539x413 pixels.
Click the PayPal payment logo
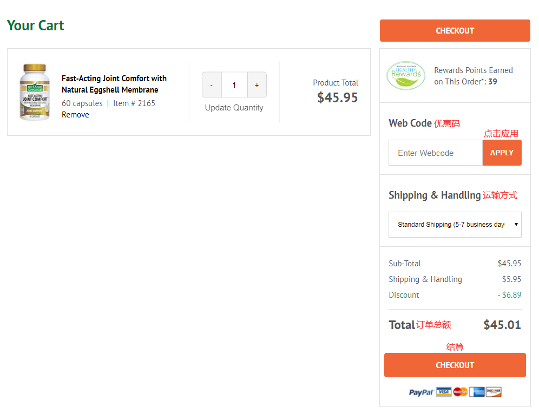pyautogui.click(x=421, y=392)
